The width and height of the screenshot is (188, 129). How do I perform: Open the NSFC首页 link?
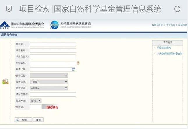[x=157, y=25]
